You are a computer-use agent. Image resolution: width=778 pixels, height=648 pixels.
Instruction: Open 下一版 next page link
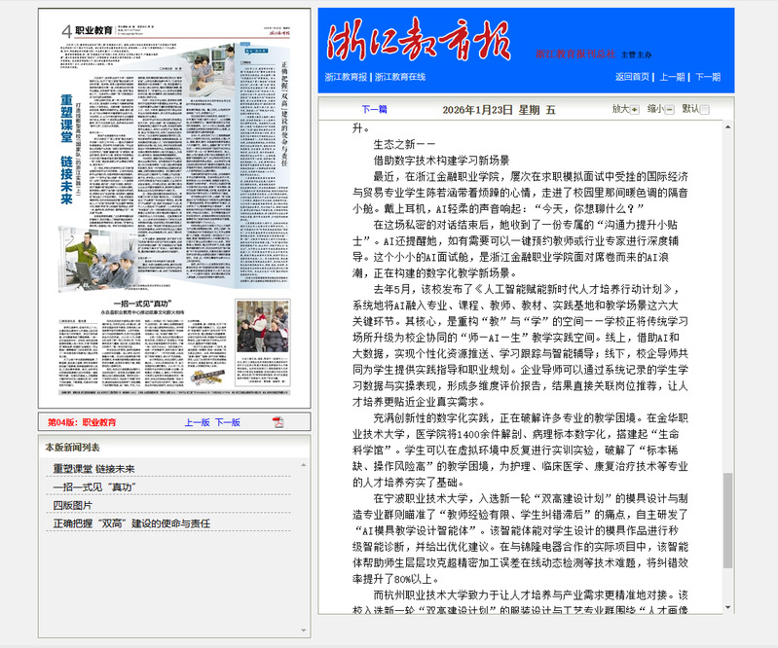pyautogui.click(x=227, y=422)
